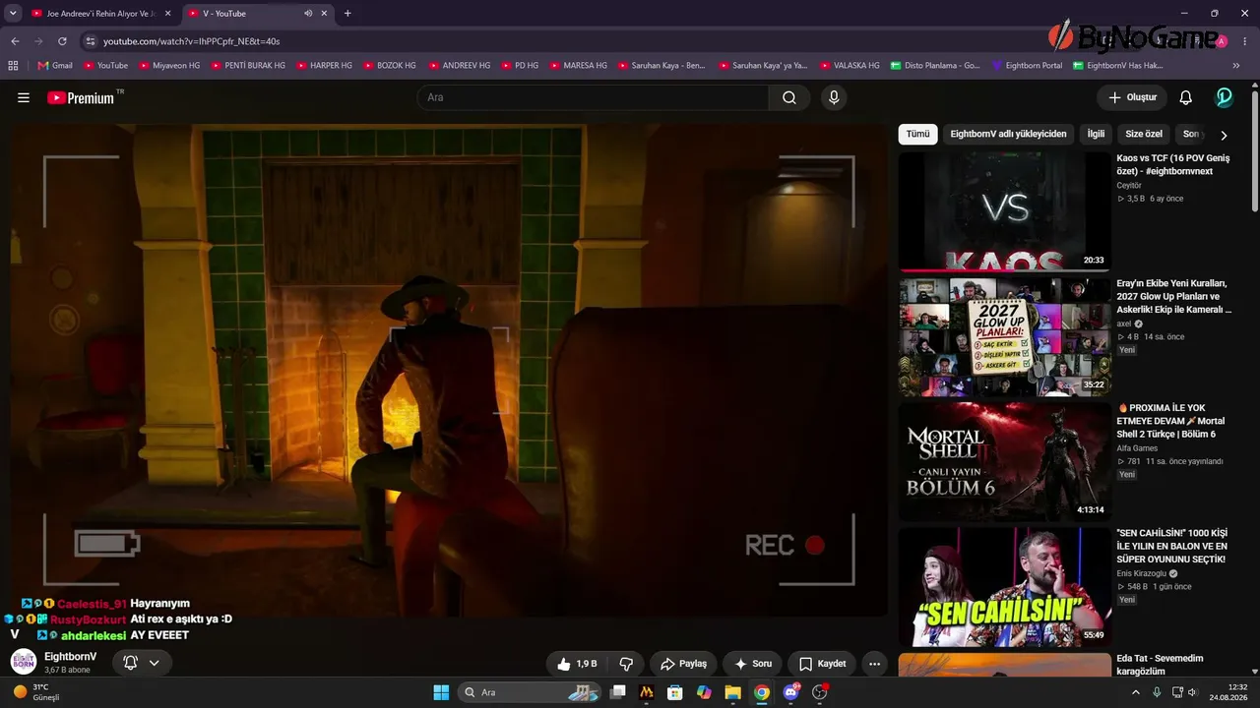The image size is (1260, 708).
Task: Dislike the video with thumbs down
Action: tap(626, 664)
